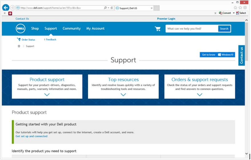The height and width of the screenshot is (160, 251).
Task: Click the red asterisk toolbar icon
Action: [10, 13]
